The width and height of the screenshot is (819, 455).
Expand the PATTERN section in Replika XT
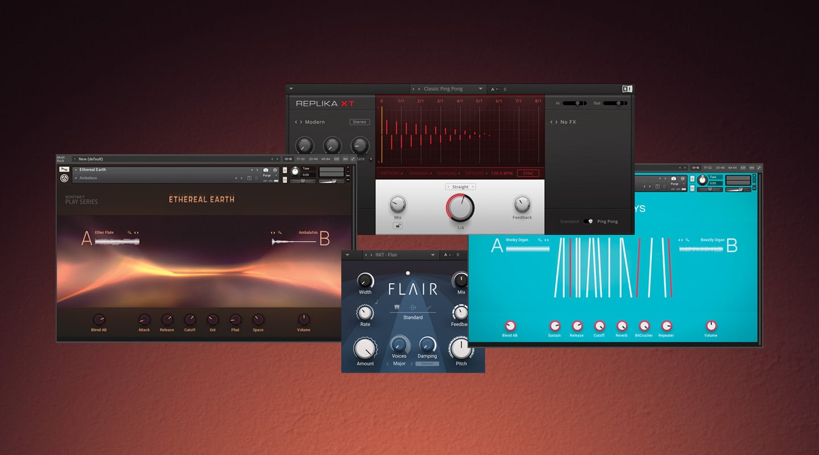click(x=391, y=173)
